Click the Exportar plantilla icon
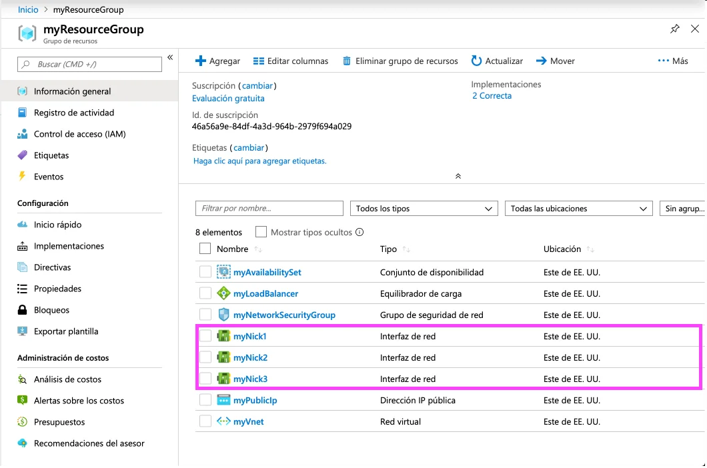Viewport: 707px width, 468px height. pyautogui.click(x=22, y=331)
